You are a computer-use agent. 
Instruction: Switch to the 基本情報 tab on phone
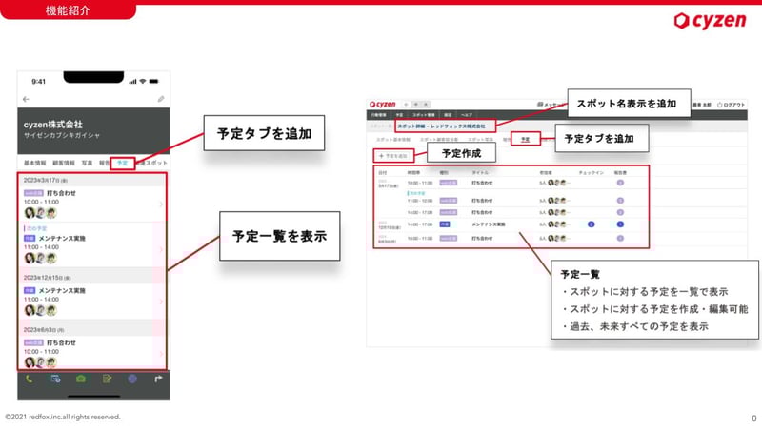pos(34,163)
